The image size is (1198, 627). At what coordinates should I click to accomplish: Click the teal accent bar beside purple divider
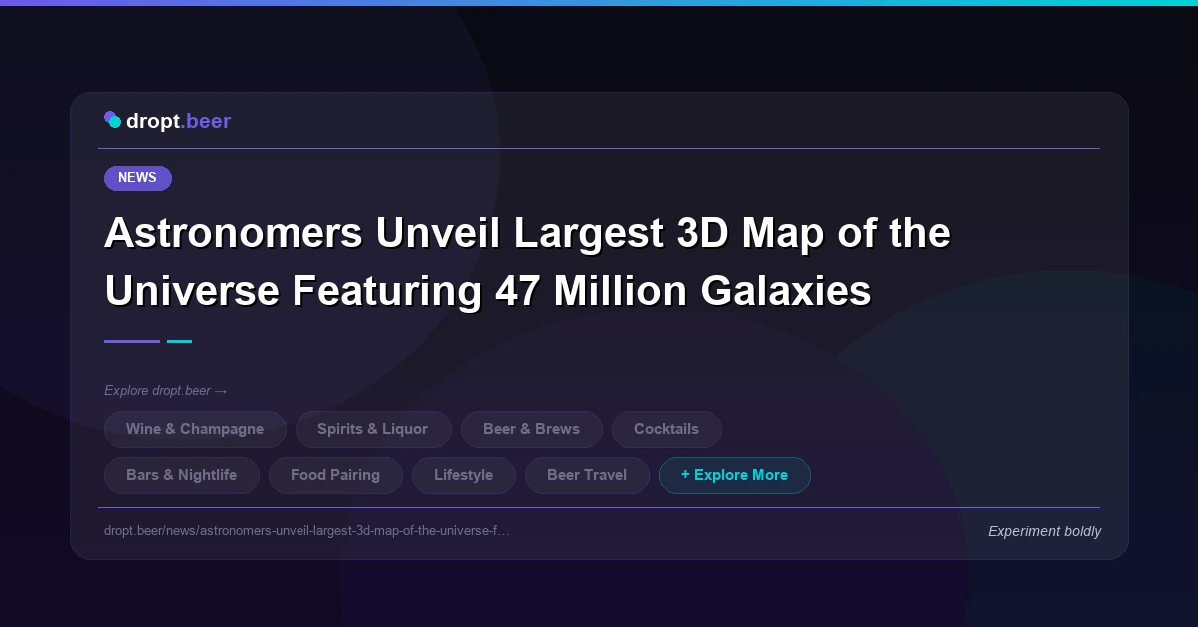coord(179,341)
